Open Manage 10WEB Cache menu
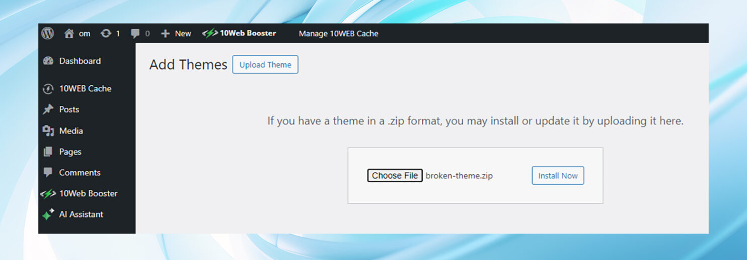The image size is (747, 260). 338,34
